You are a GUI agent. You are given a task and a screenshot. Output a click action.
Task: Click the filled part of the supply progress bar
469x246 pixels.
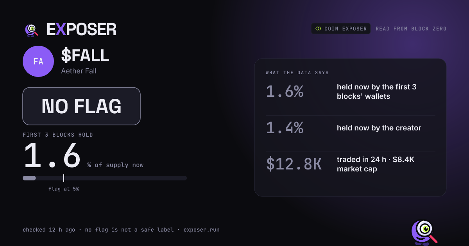[x=29, y=178]
